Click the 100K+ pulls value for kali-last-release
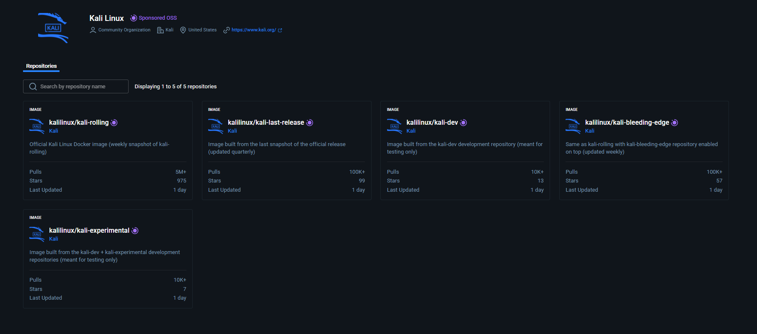 357,172
